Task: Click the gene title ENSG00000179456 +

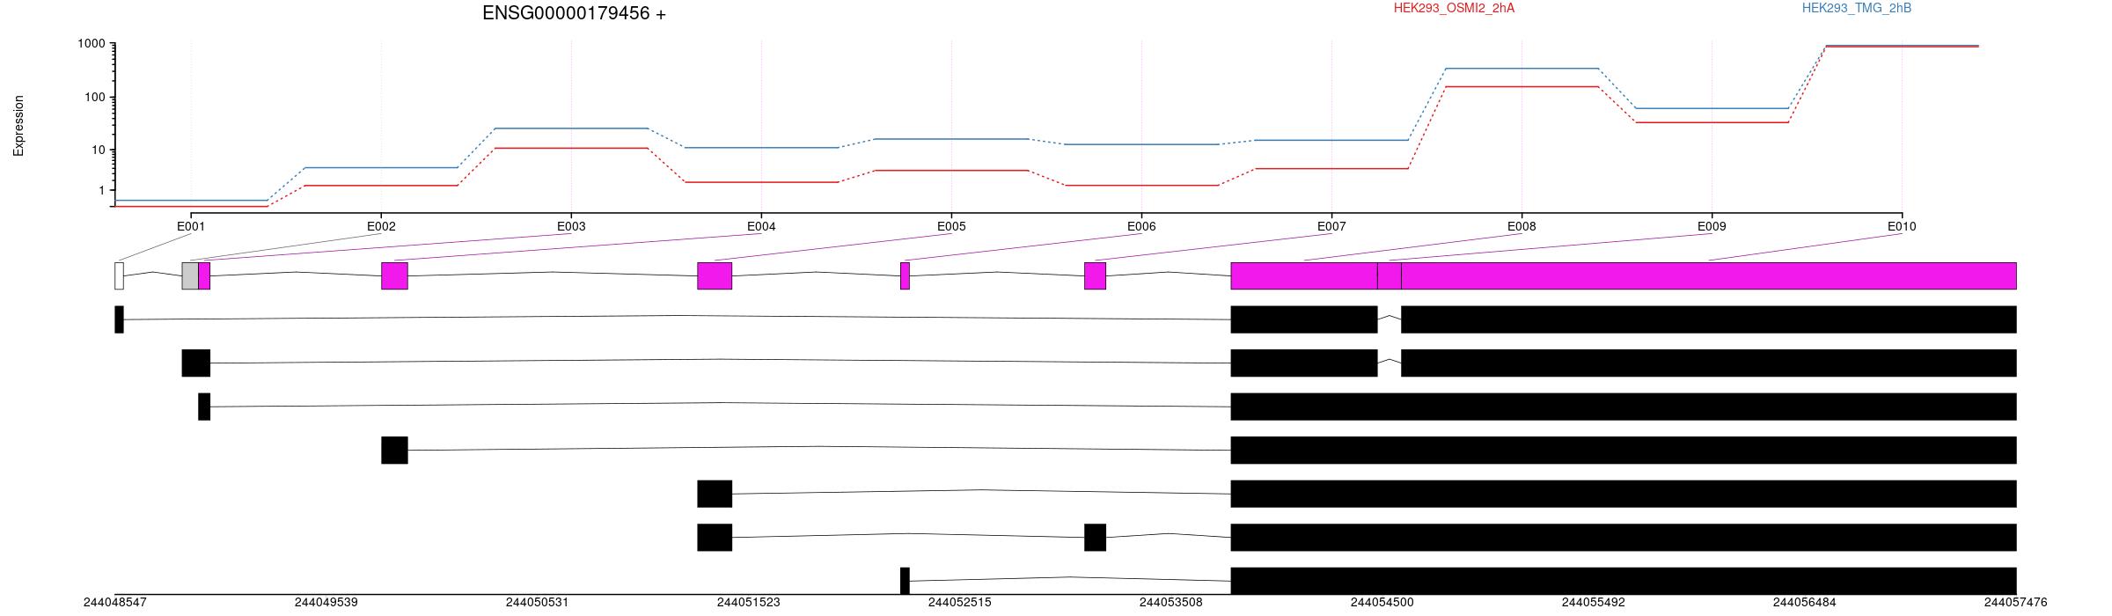Action: 574,13
